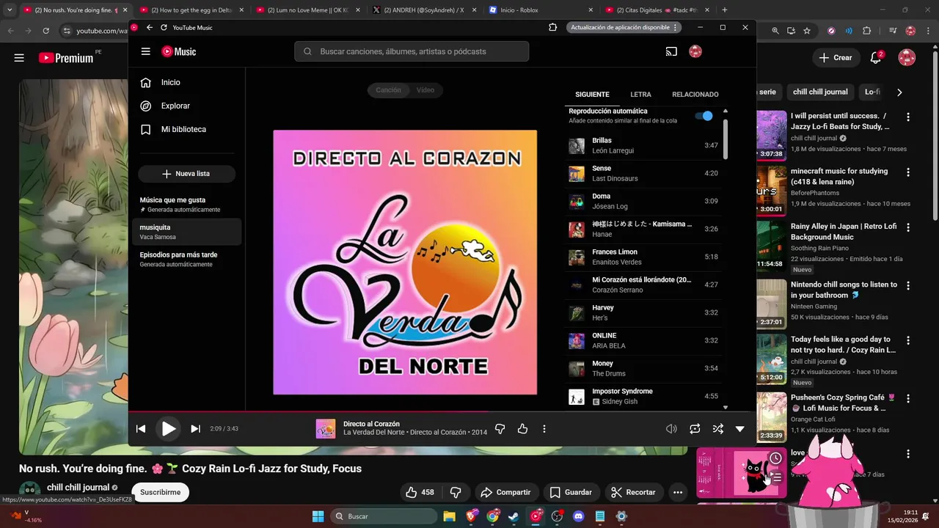Like Directo al Corazón with thumbs up

[522, 429]
